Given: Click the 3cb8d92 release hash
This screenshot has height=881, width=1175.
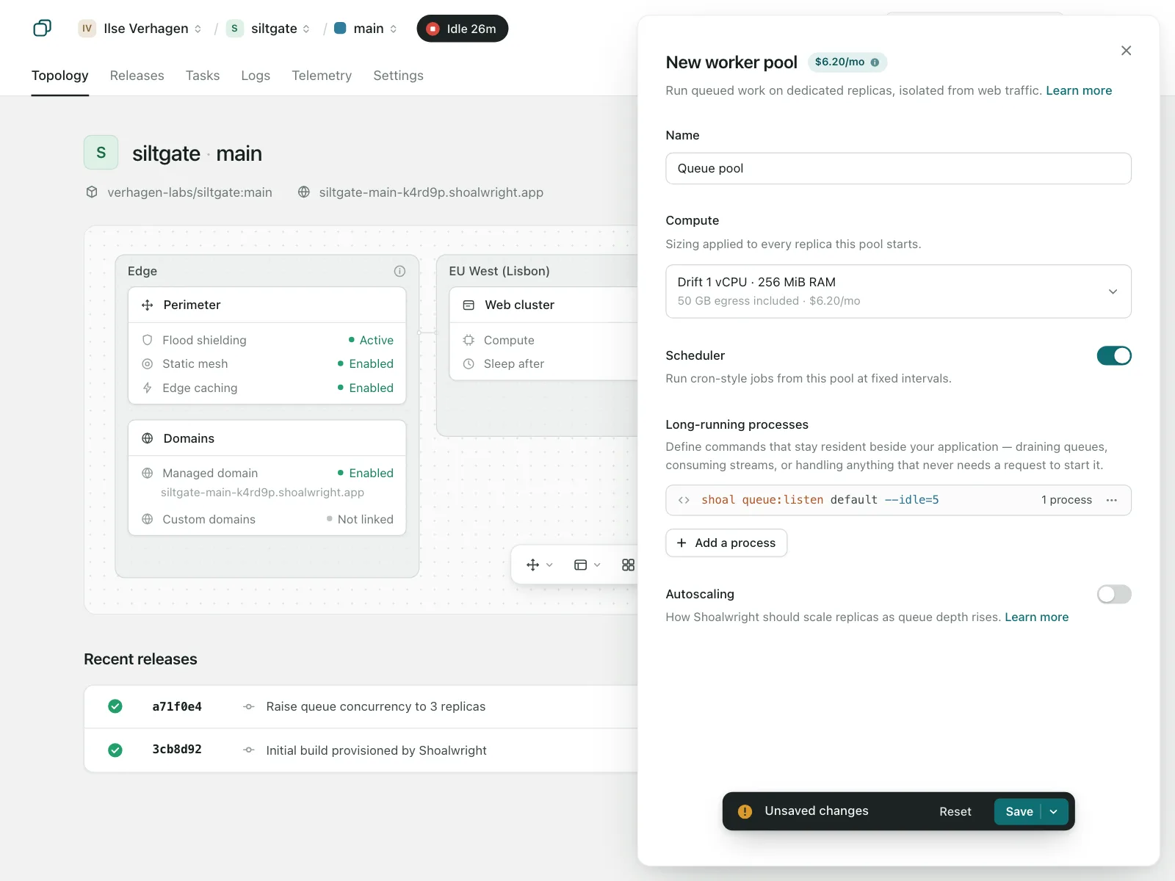Looking at the screenshot, I should [177, 750].
